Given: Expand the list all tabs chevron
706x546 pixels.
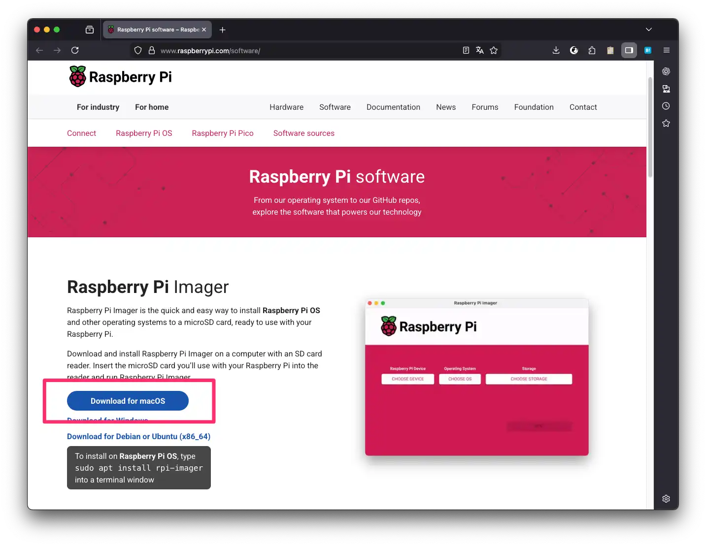Looking at the screenshot, I should [648, 30].
